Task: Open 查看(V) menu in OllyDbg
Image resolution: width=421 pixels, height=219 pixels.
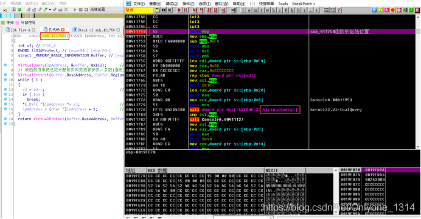Action: [x=155, y=4]
